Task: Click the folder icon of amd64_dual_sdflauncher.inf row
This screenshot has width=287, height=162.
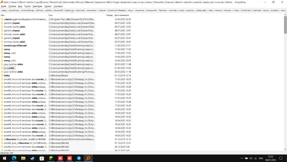Action: (x=2, y=143)
